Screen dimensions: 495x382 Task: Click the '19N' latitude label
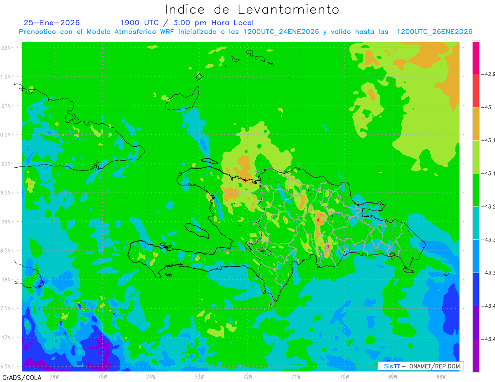click(6, 221)
